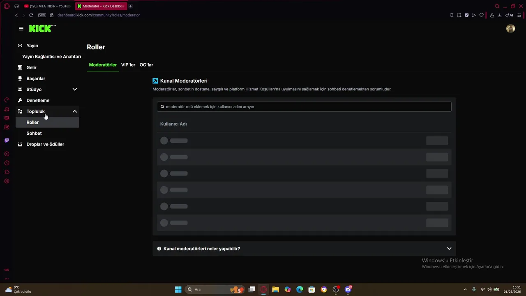The image size is (526, 296).
Task: Open the downloads toolbar icon
Action: click(x=499, y=15)
